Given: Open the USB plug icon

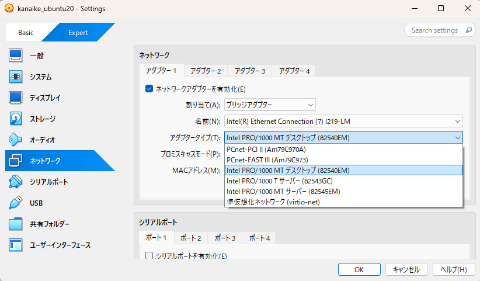Looking at the screenshot, I should (15, 203).
